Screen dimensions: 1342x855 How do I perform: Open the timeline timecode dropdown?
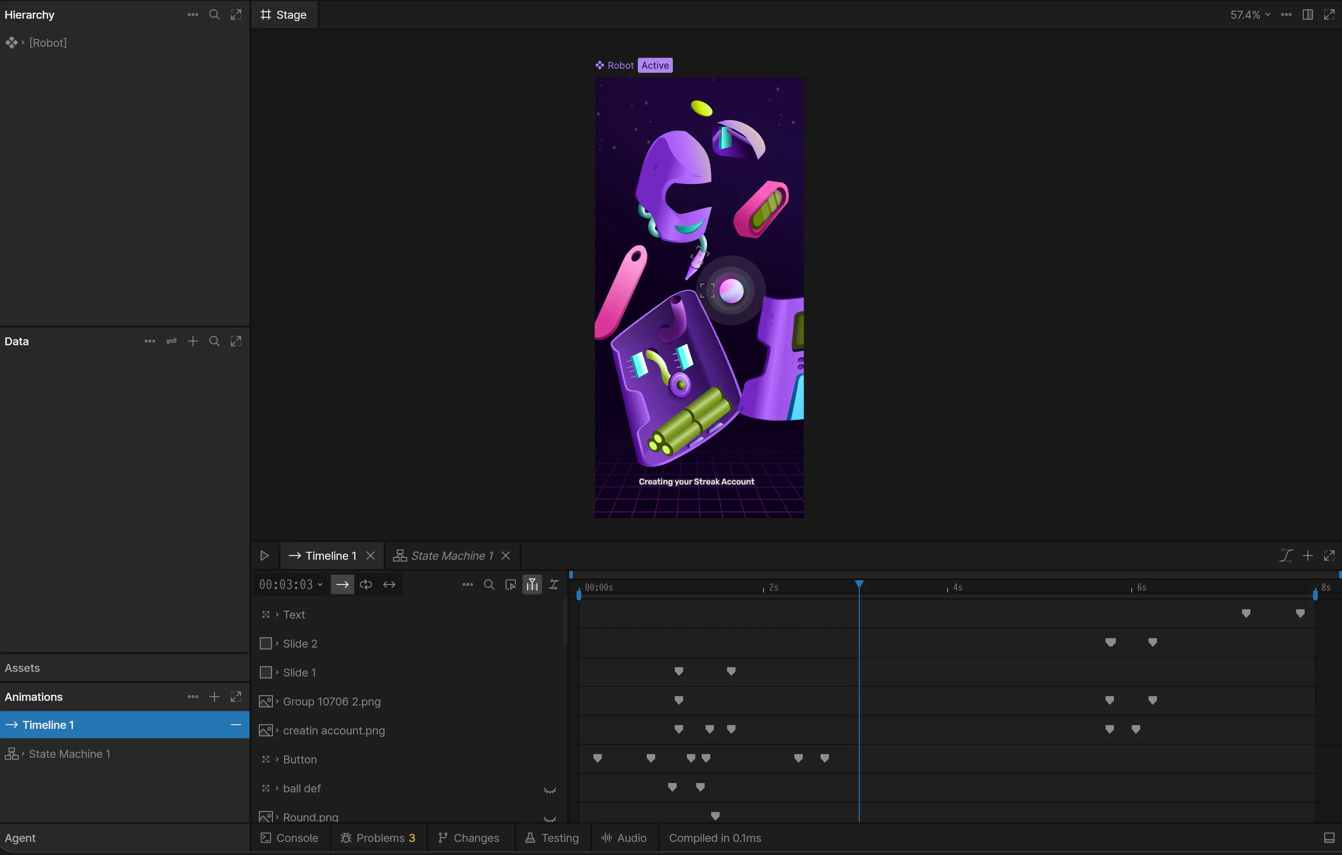point(291,584)
